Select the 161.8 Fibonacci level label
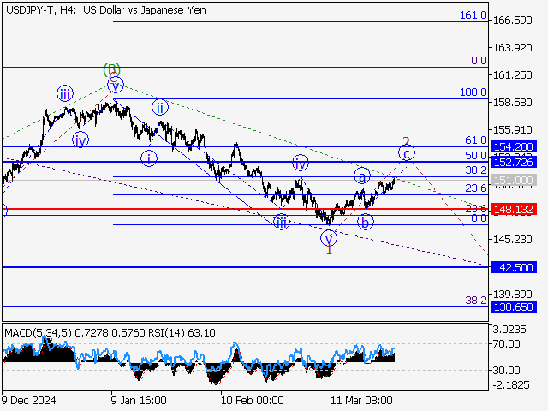This screenshot has width=548, height=411. [473, 16]
